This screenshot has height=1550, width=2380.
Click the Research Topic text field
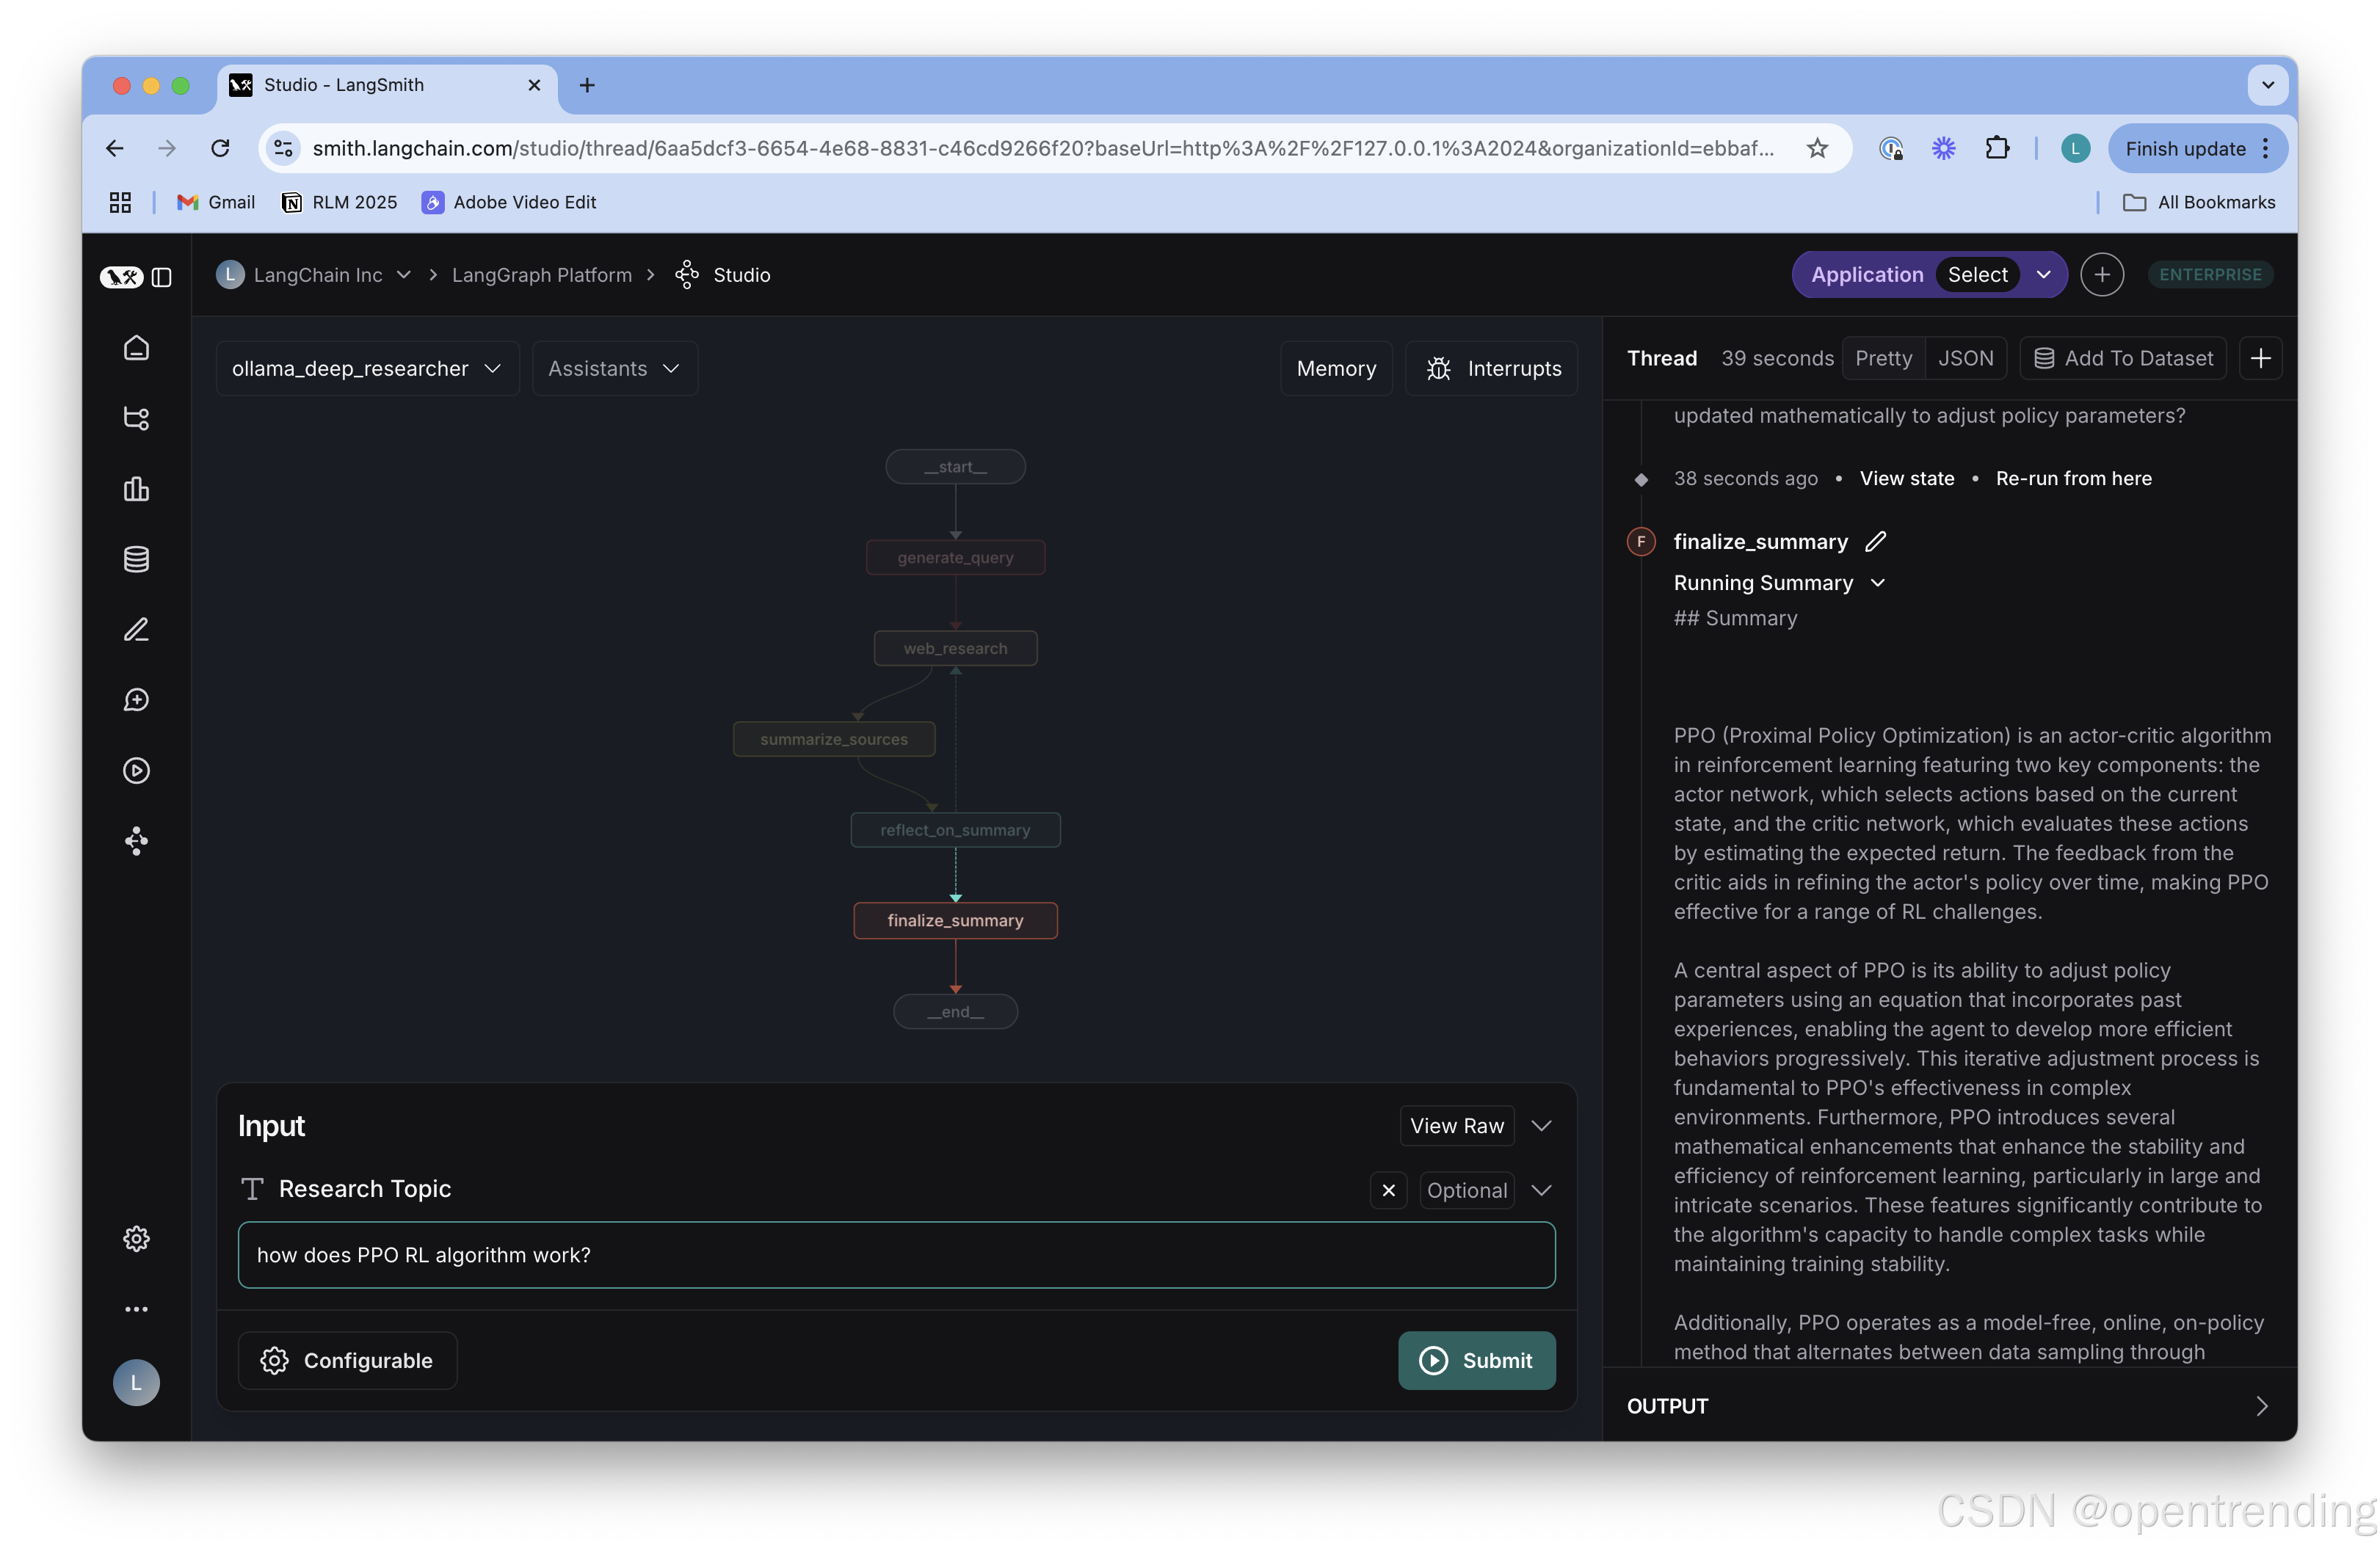click(x=896, y=1255)
